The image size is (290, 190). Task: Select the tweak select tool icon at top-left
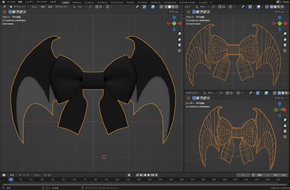point(5,12)
